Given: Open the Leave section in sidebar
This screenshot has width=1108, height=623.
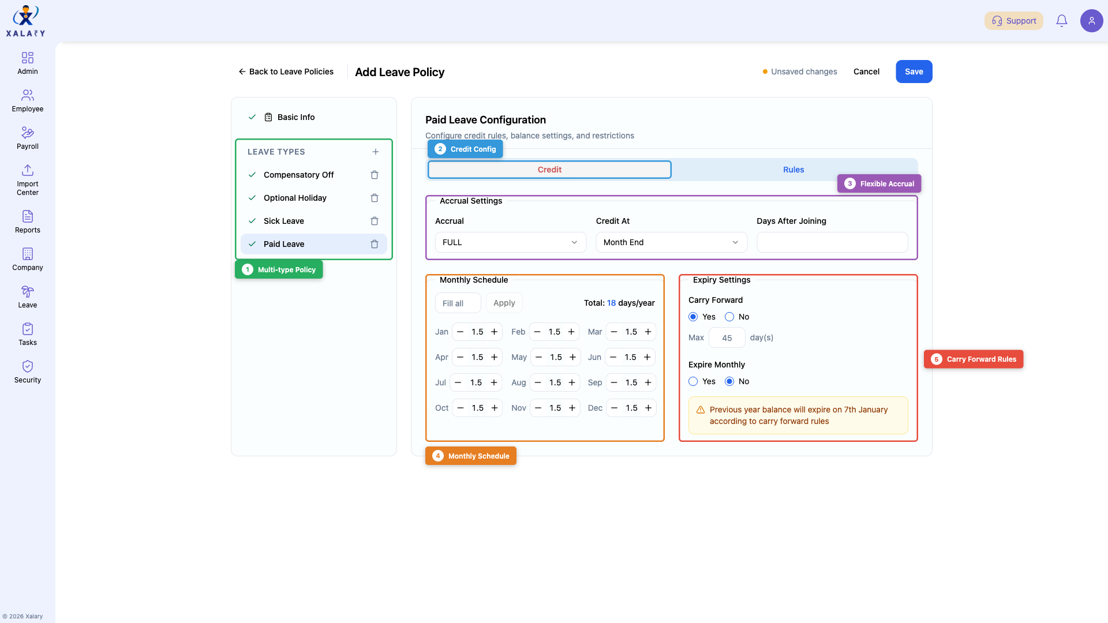Looking at the screenshot, I should pos(27,296).
